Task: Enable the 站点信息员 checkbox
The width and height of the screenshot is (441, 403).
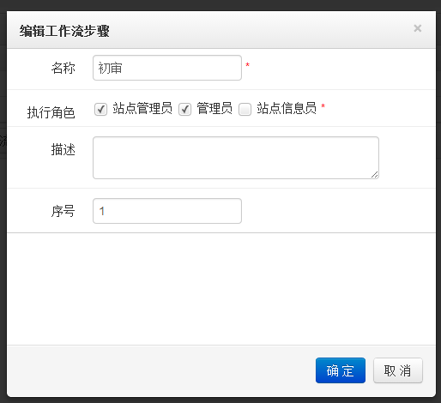Action: click(245, 109)
